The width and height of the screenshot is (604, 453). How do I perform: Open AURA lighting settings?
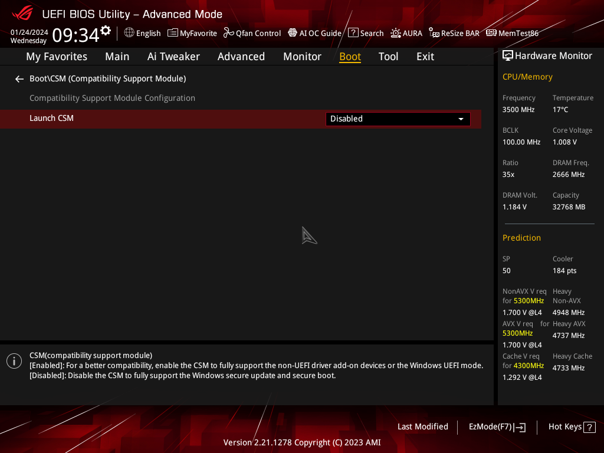click(406, 33)
